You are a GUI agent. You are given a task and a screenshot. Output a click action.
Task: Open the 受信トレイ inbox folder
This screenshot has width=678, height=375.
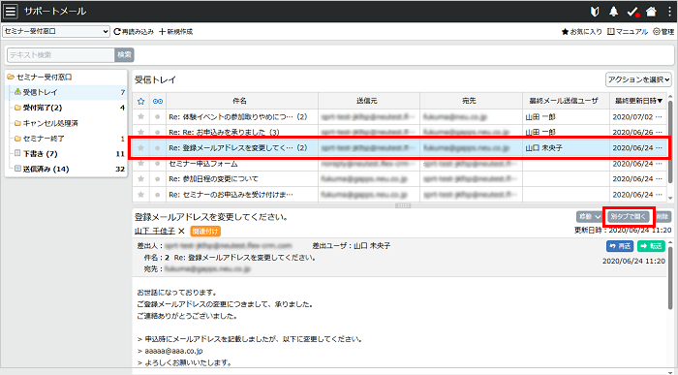[x=40, y=92]
